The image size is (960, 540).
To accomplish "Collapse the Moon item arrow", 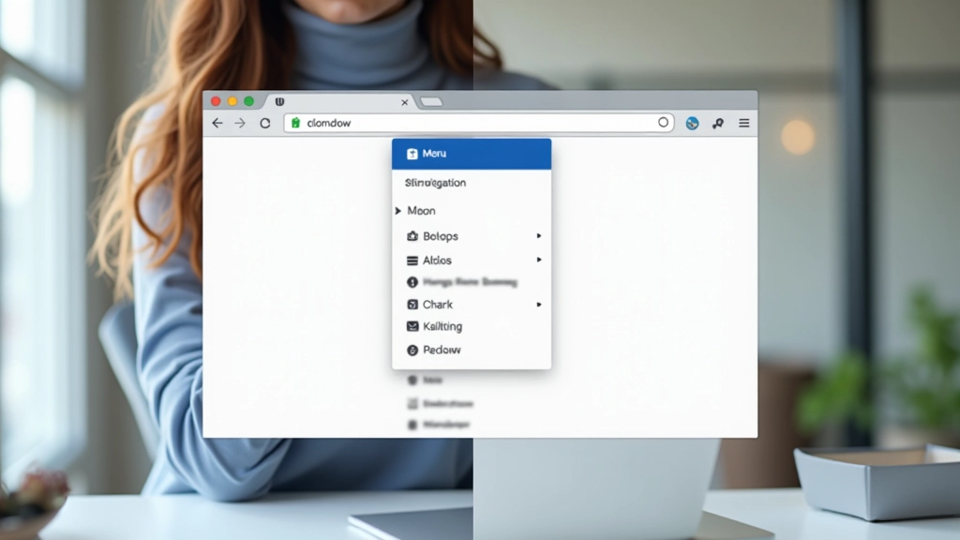I will tap(399, 211).
